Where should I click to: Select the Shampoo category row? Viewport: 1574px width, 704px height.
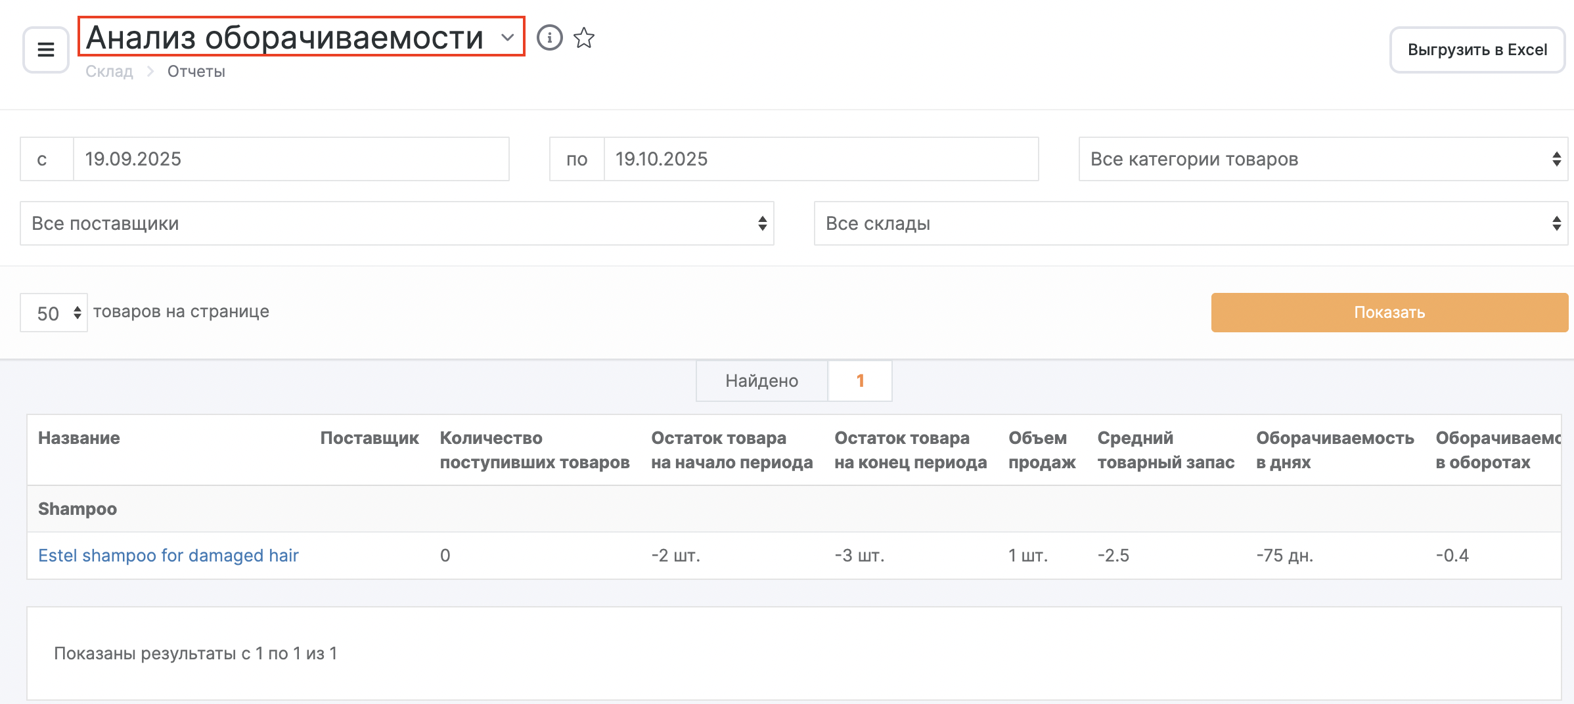[78, 509]
